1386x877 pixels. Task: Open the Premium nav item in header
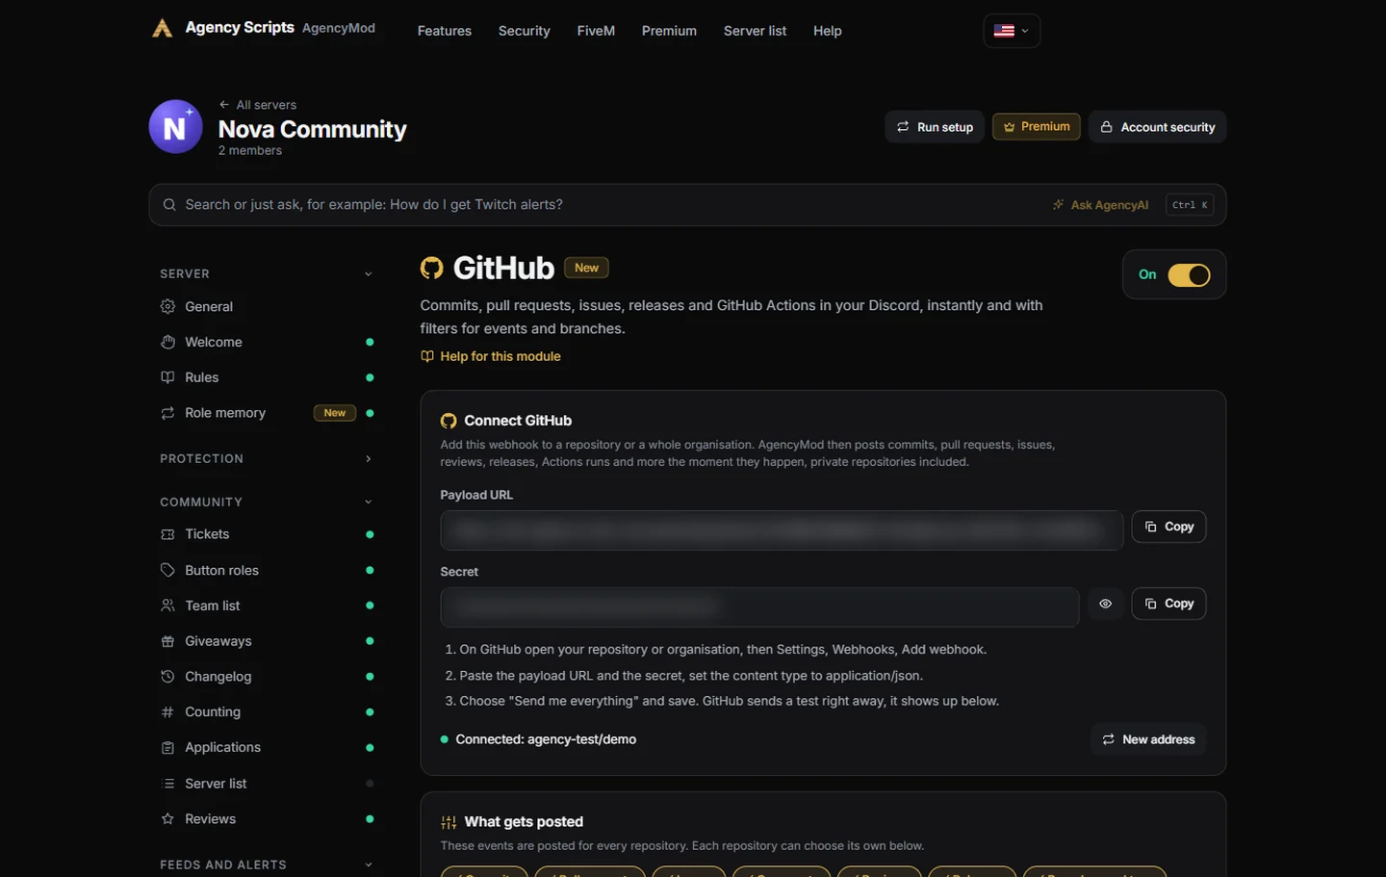[x=669, y=31]
